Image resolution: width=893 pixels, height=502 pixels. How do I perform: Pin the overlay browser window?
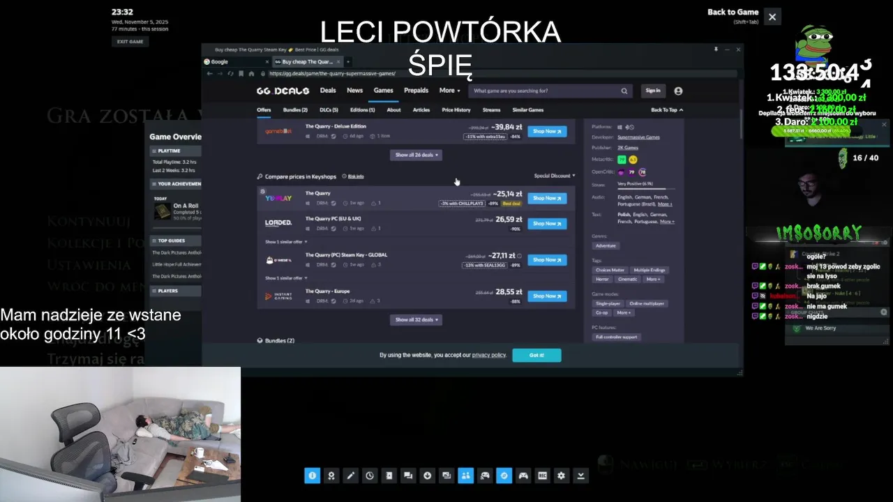716,50
